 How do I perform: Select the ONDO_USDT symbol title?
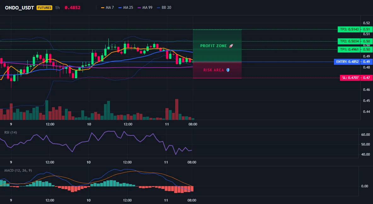click(x=20, y=8)
